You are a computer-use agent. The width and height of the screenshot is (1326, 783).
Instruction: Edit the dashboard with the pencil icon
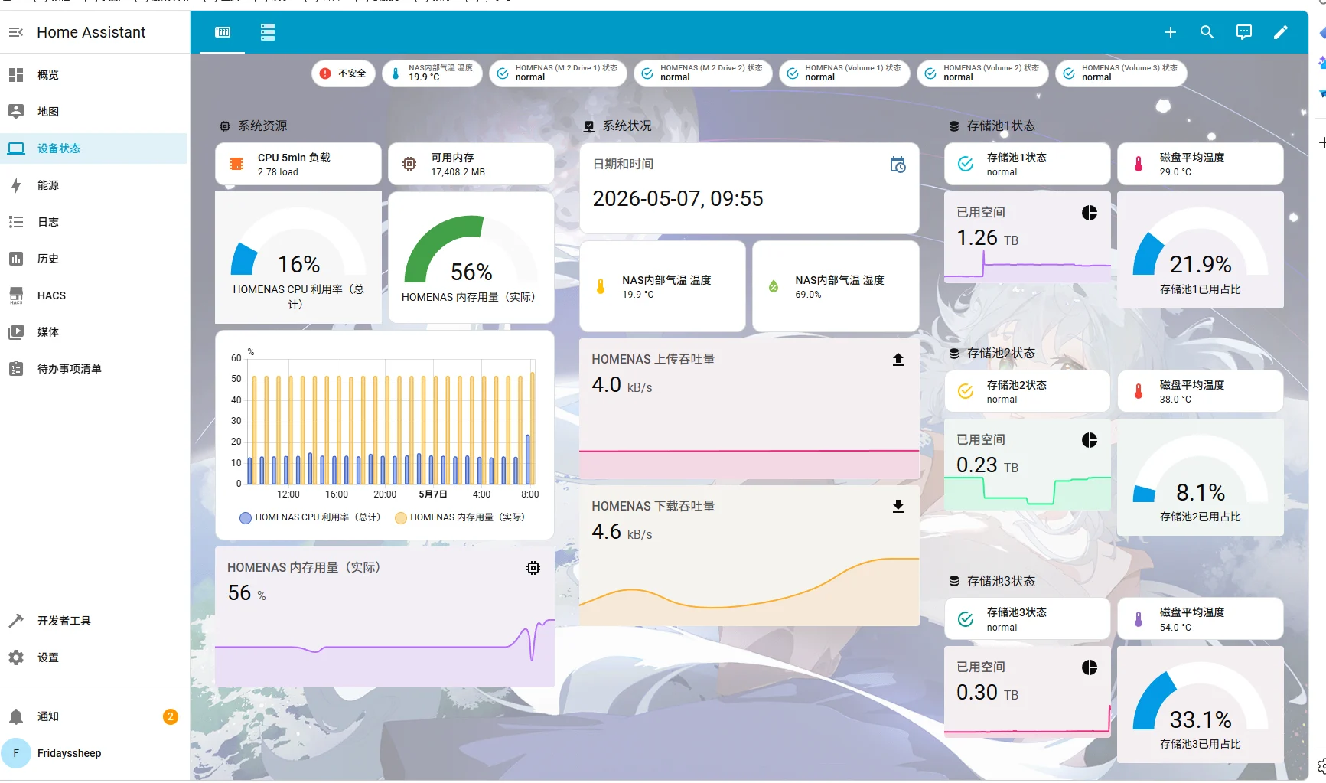coord(1281,32)
